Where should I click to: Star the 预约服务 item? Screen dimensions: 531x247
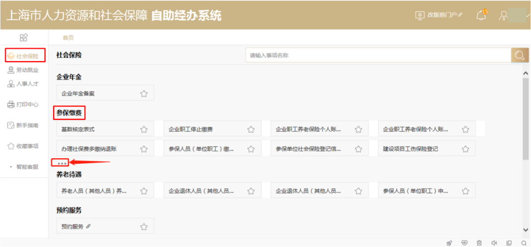[x=144, y=227]
